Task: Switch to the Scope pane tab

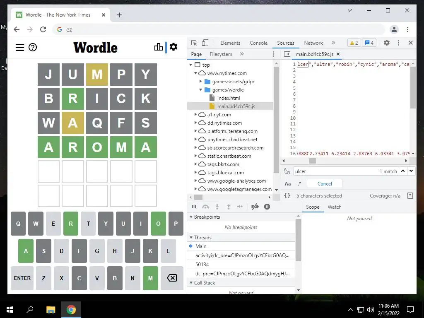Action: tap(313, 207)
